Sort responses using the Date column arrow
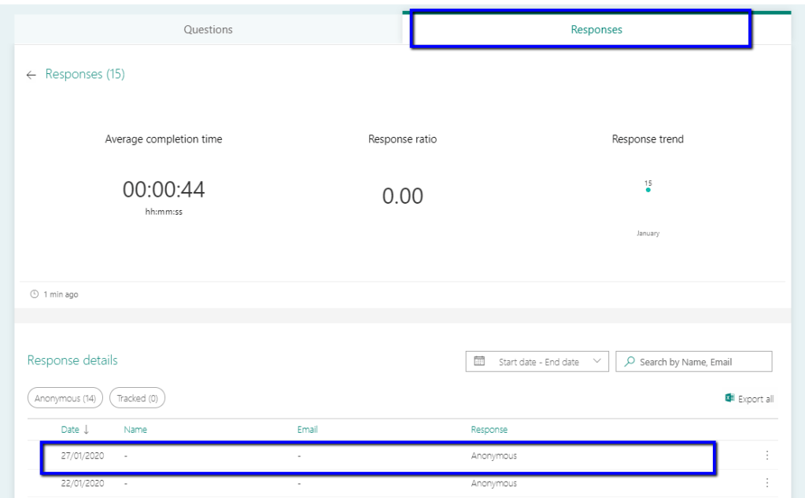Viewport: 805px width, 498px height. tap(87, 430)
